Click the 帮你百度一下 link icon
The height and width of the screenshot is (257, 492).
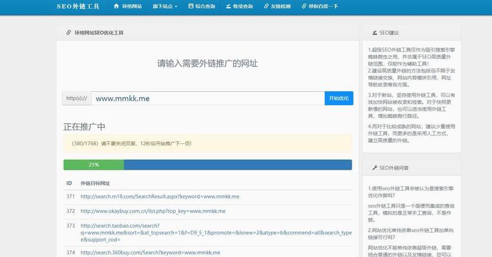(x=304, y=6)
